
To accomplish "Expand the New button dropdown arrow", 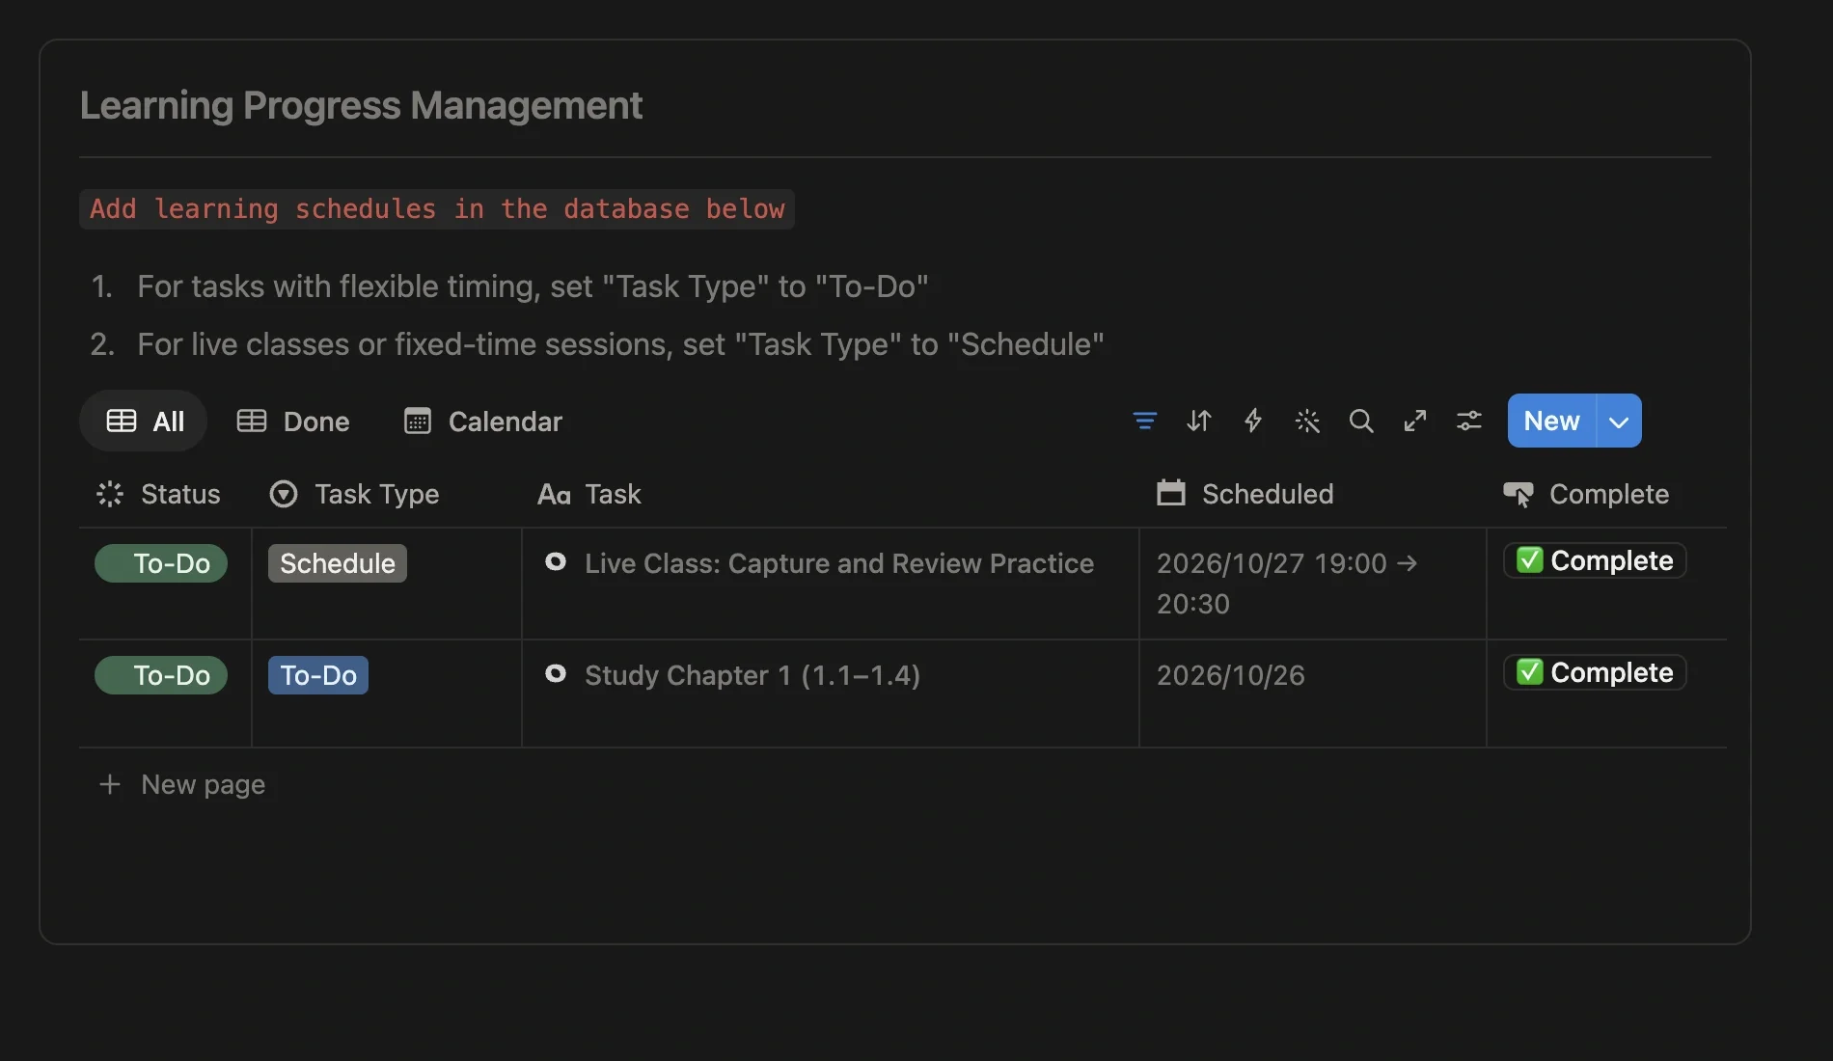I will click(x=1620, y=421).
